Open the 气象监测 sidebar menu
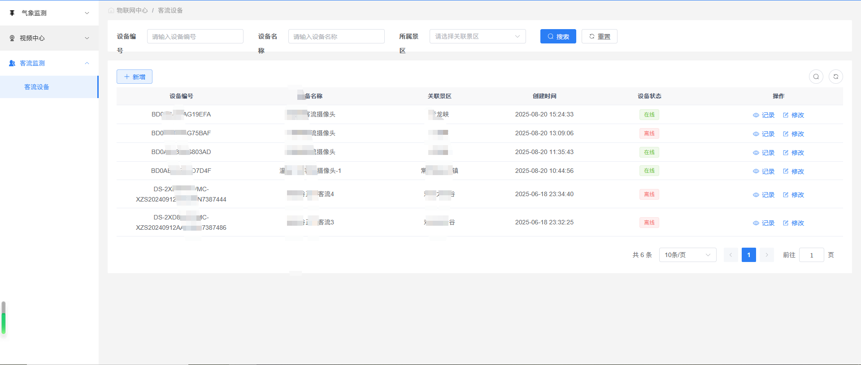 click(x=49, y=13)
